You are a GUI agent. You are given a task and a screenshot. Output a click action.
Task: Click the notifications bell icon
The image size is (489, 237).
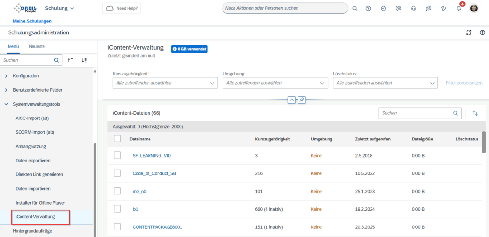(x=459, y=9)
